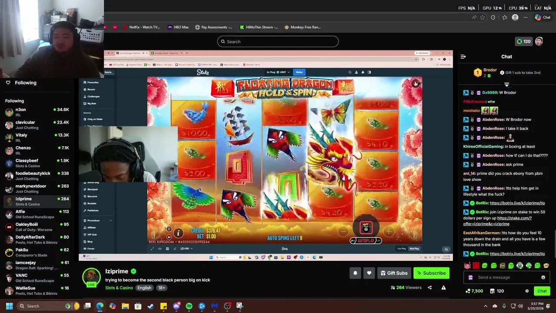Open Alfie channel in sidebar
The image size is (556, 313).
click(x=37, y=214)
